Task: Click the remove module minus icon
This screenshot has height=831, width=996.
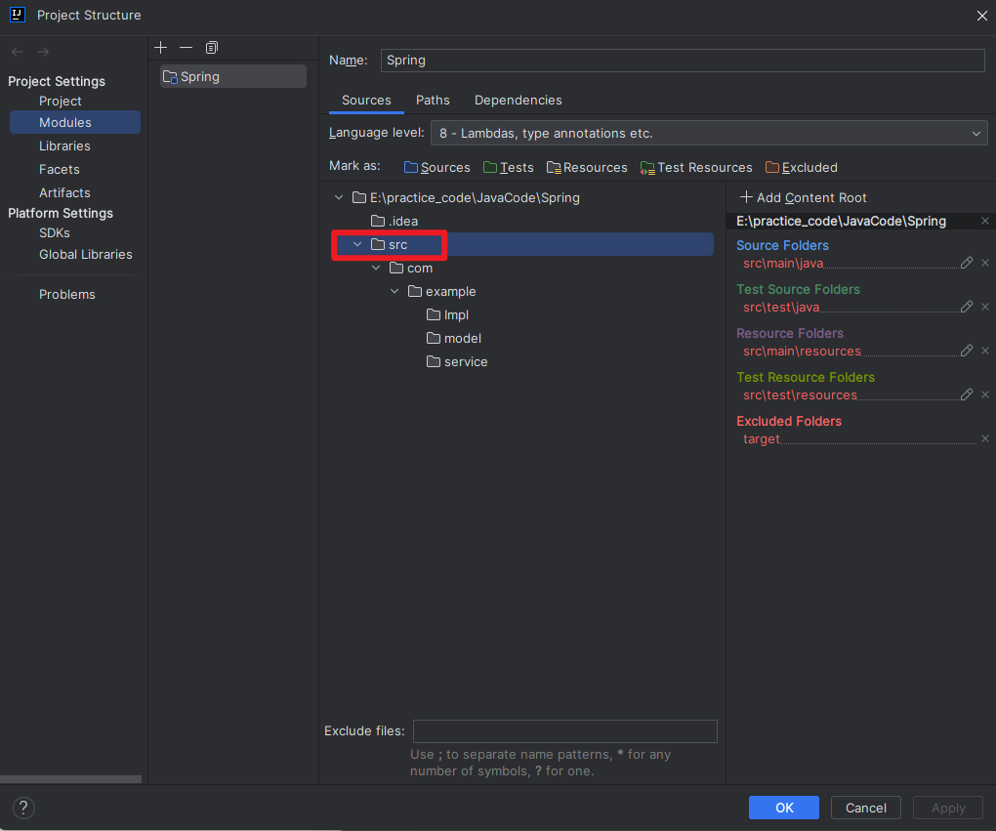Action: (187, 48)
